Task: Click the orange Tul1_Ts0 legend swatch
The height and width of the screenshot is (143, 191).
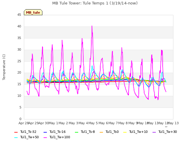Action: [x=101, y=132]
